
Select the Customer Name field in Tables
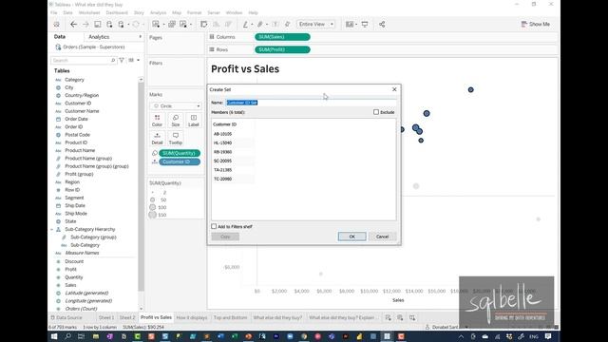pyautogui.click(x=82, y=111)
